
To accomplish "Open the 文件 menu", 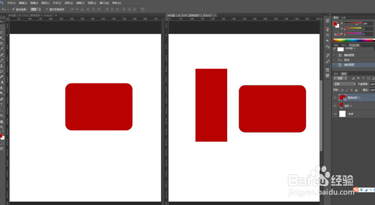I will pos(11,3).
